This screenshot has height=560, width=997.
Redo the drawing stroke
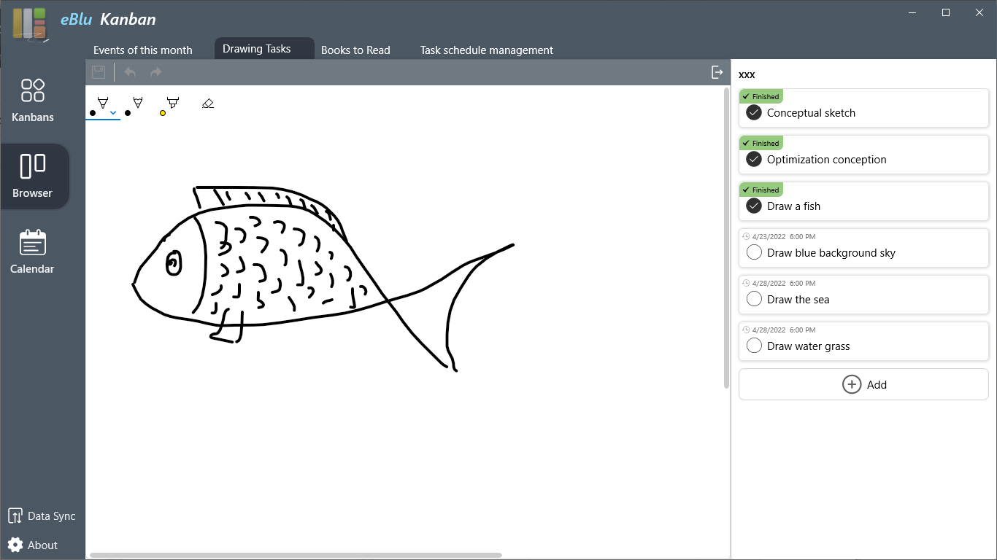click(x=155, y=71)
